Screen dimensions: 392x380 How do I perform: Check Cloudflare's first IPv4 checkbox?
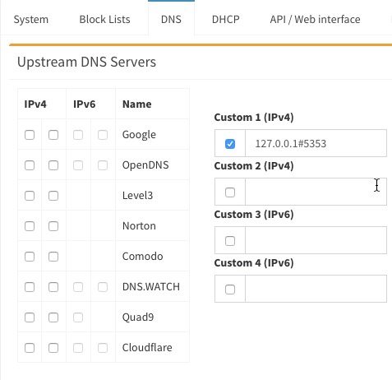(x=30, y=348)
